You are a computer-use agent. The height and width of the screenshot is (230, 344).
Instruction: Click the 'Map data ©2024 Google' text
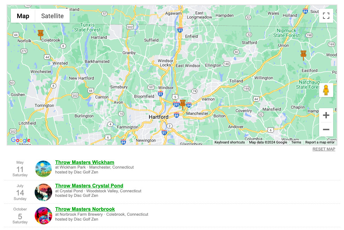pos(268,142)
